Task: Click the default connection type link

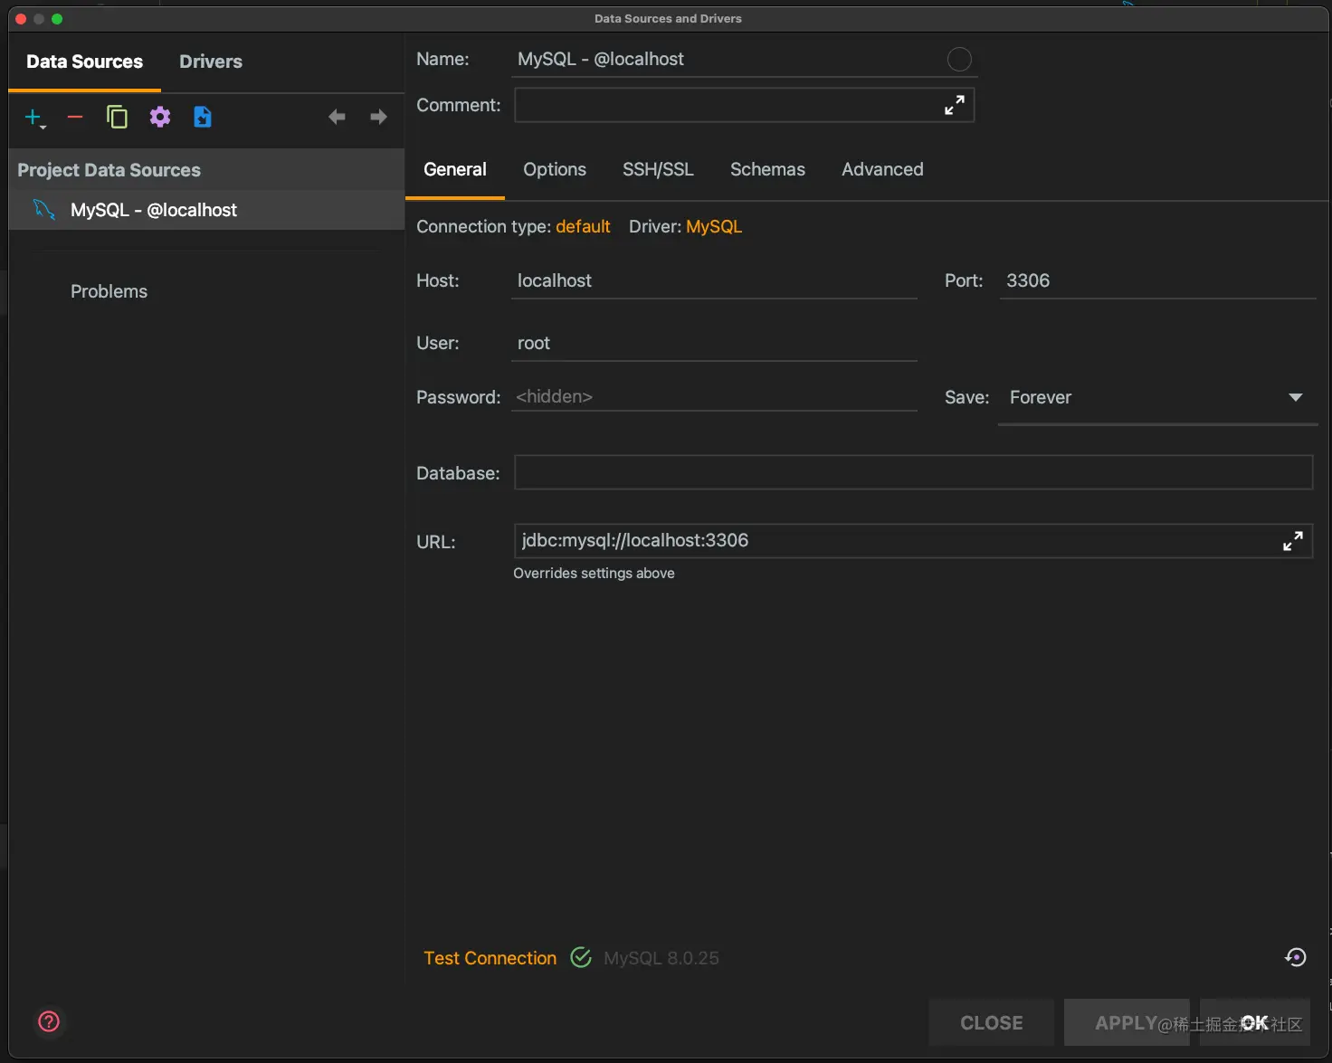Action: point(583,226)
